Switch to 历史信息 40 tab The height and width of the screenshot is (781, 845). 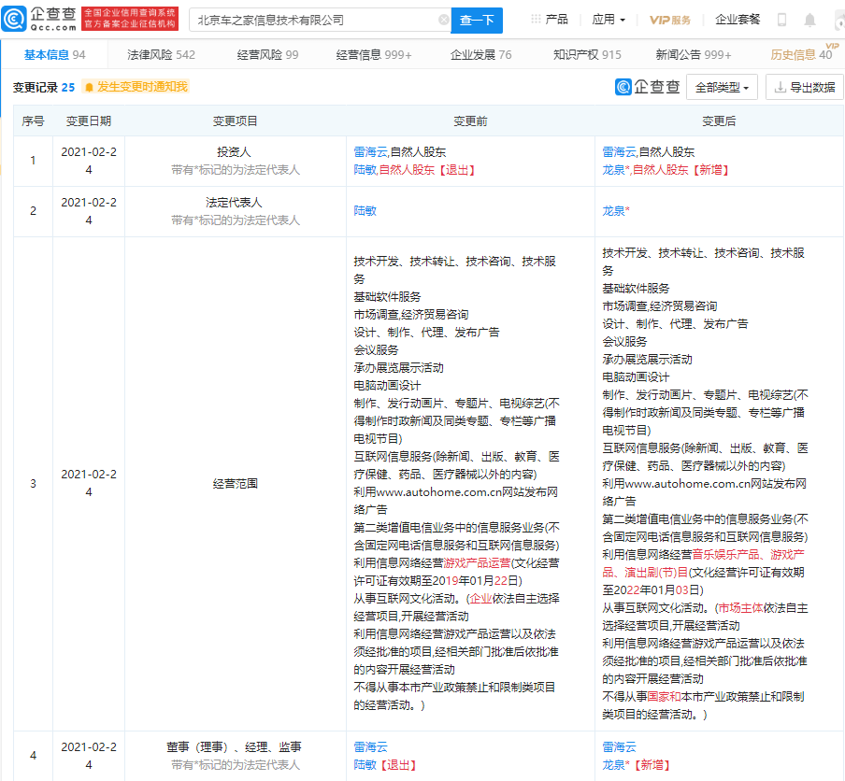[801, 55]
